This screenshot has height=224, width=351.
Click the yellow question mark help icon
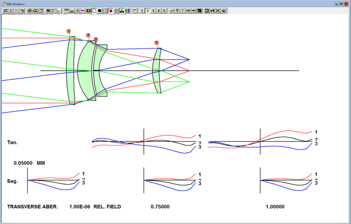(177, 11)
